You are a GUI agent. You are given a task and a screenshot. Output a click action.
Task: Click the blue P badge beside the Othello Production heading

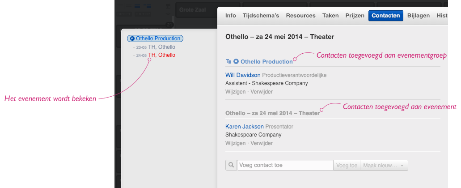[236, 61]
